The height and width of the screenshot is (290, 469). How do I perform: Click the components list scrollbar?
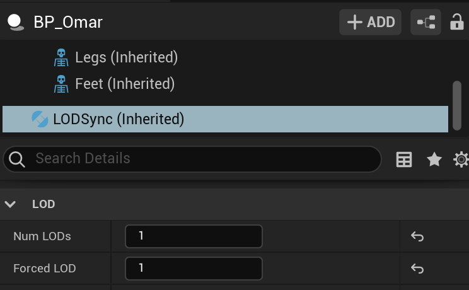pos(457,100)
